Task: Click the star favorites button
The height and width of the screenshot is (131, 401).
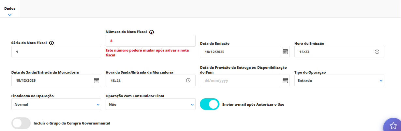Action: click(393, 125)
